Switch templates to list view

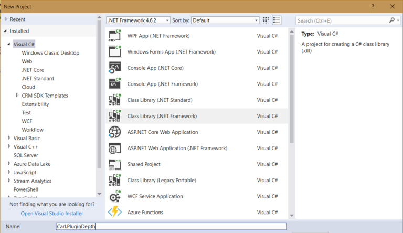pos(277,20)
